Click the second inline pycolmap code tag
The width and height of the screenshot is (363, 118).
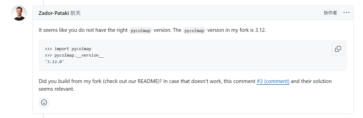194,31
